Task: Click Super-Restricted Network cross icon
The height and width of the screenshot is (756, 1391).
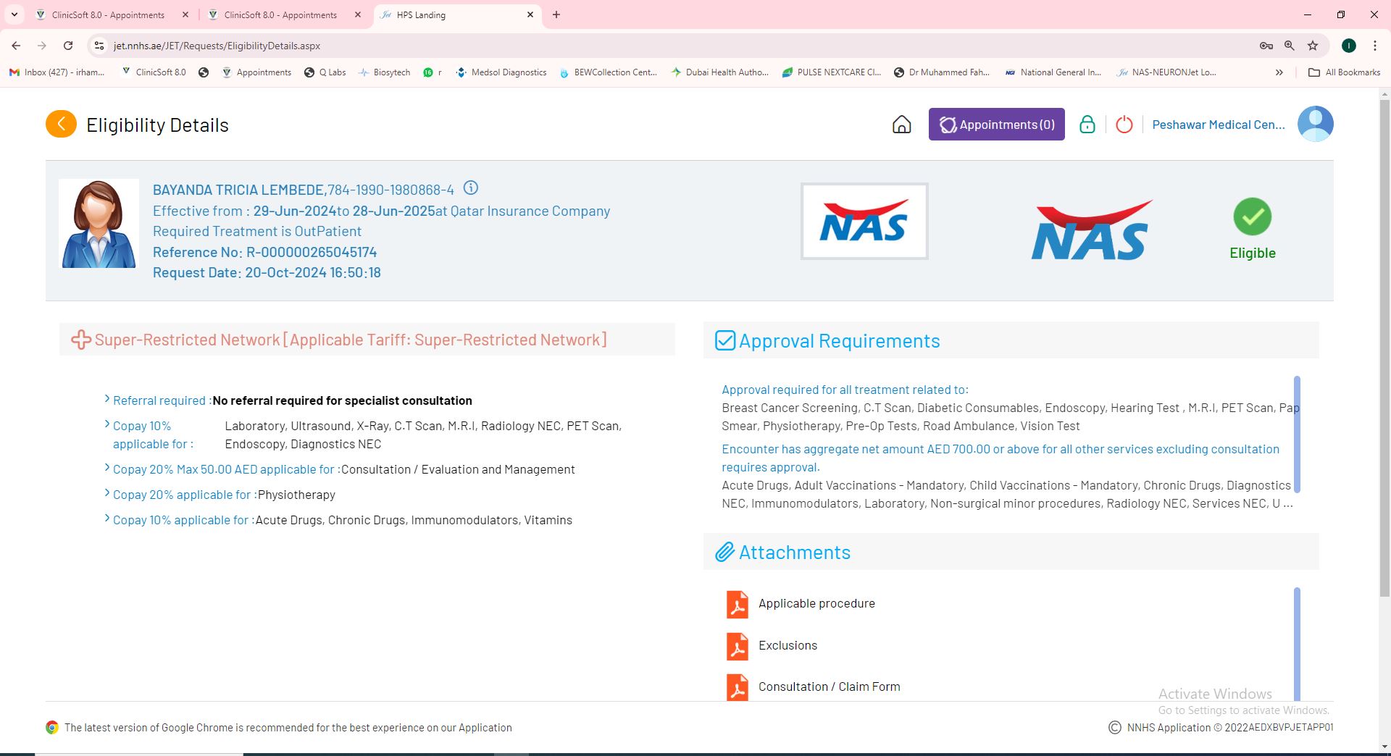Action: click(80, 340)
